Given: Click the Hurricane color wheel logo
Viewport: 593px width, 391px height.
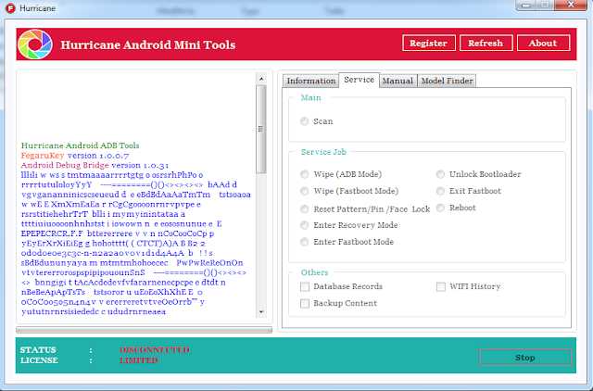Looking at the screenshot, I should click(35, 44).
